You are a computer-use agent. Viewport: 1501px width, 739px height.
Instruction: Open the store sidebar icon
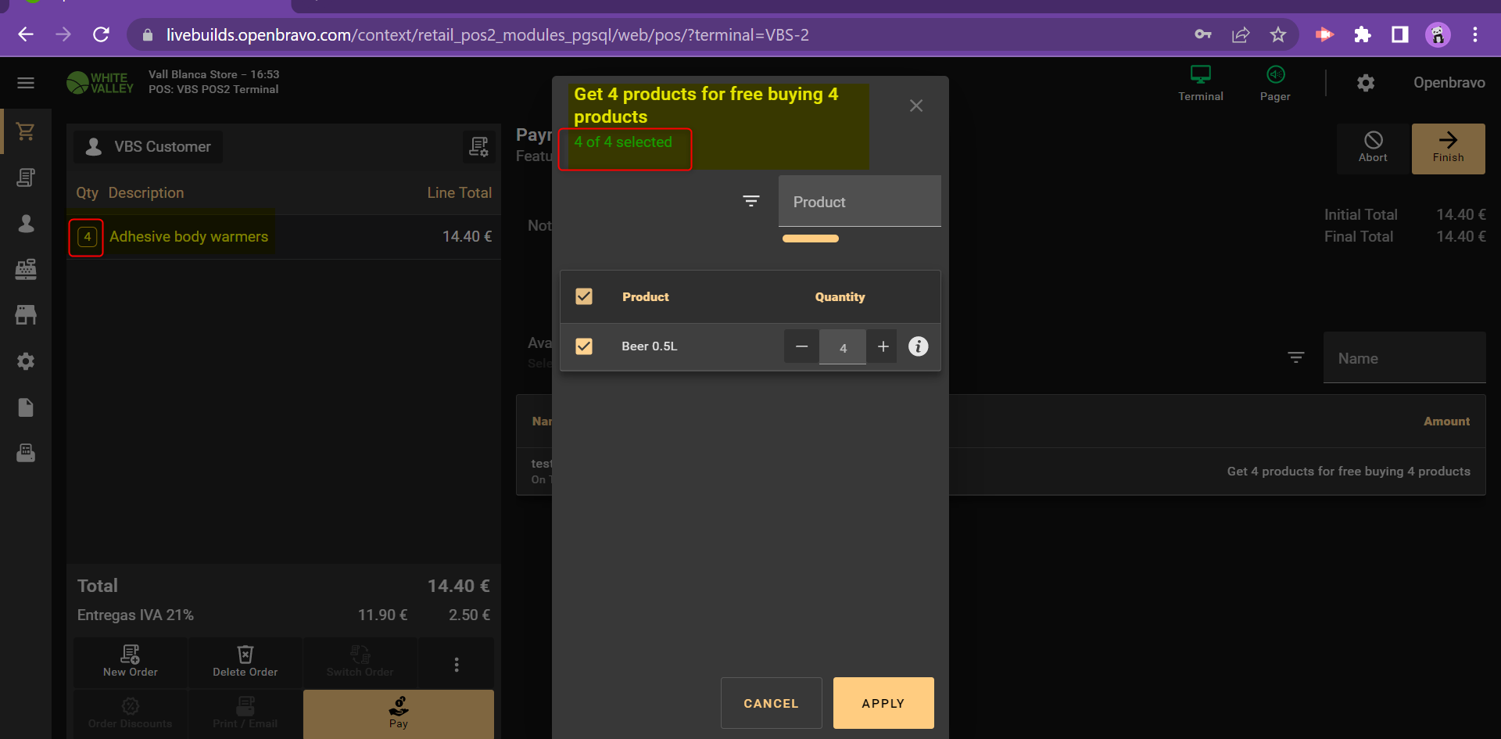pos(26,315)
